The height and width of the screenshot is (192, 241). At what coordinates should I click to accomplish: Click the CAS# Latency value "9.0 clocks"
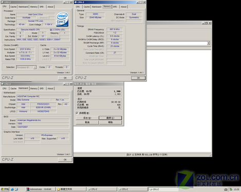pos(115,36)
